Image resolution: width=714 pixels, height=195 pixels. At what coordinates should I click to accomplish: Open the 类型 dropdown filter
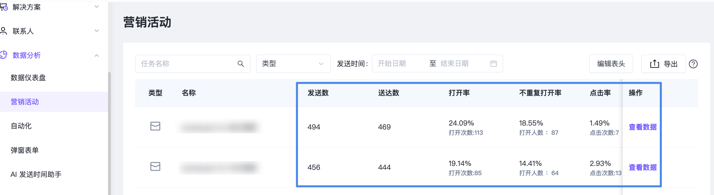pyautogui.click(x=293, y=64)
